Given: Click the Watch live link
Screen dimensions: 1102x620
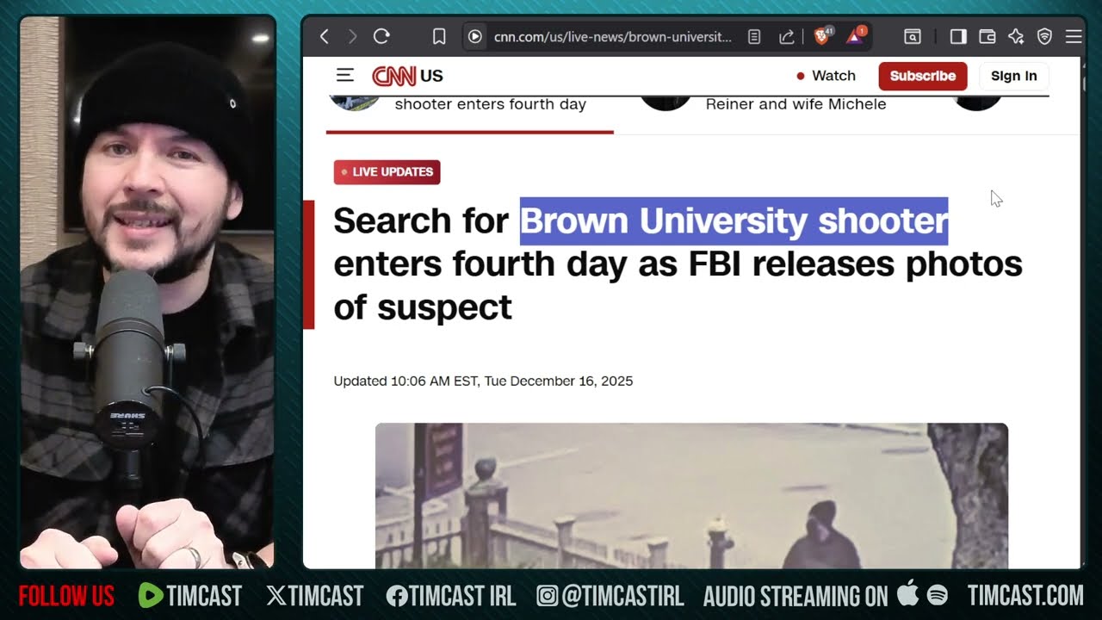Looking at the screenshot, I should (826, 76).
